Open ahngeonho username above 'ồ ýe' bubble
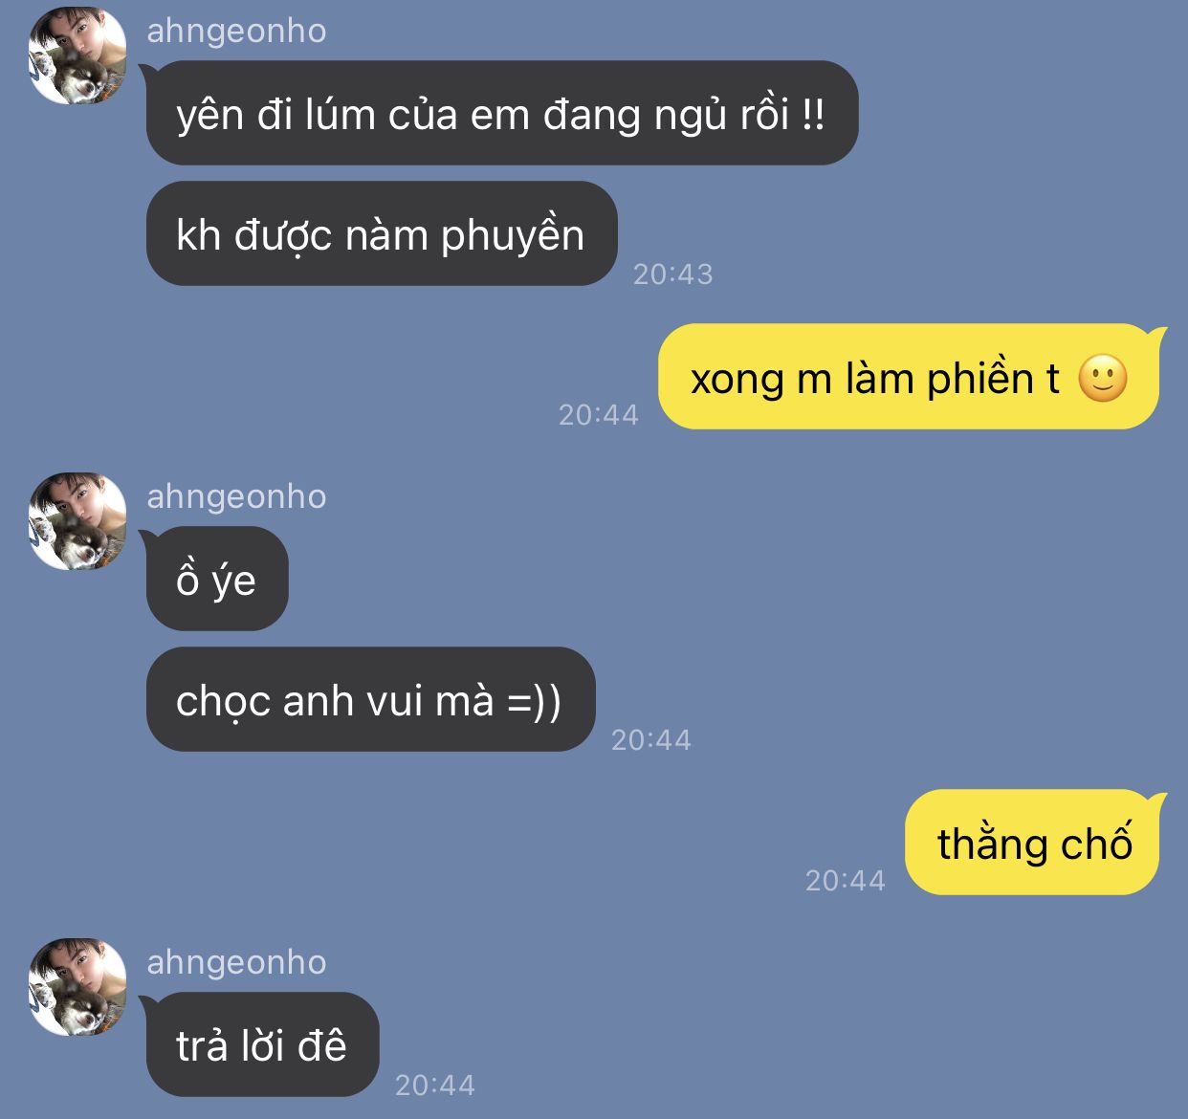 point(236,496)
